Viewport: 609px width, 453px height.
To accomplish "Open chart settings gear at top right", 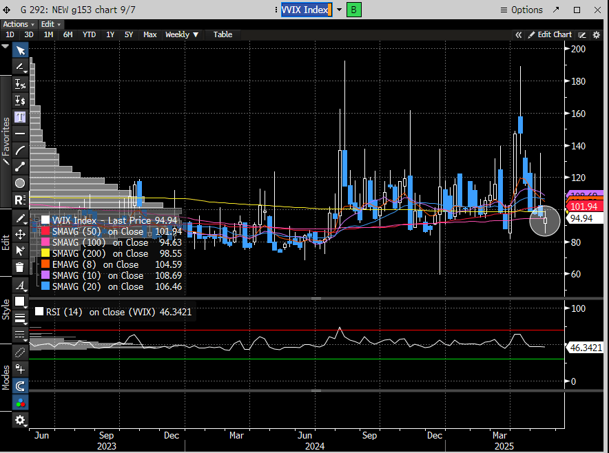I will point(596,34).
